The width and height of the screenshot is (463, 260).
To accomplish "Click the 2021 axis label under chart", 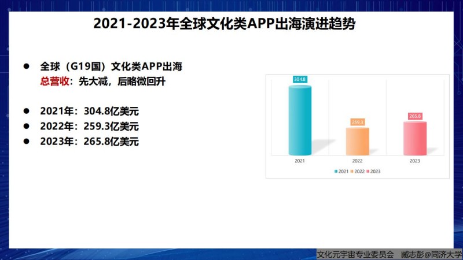I will point(300,161).
